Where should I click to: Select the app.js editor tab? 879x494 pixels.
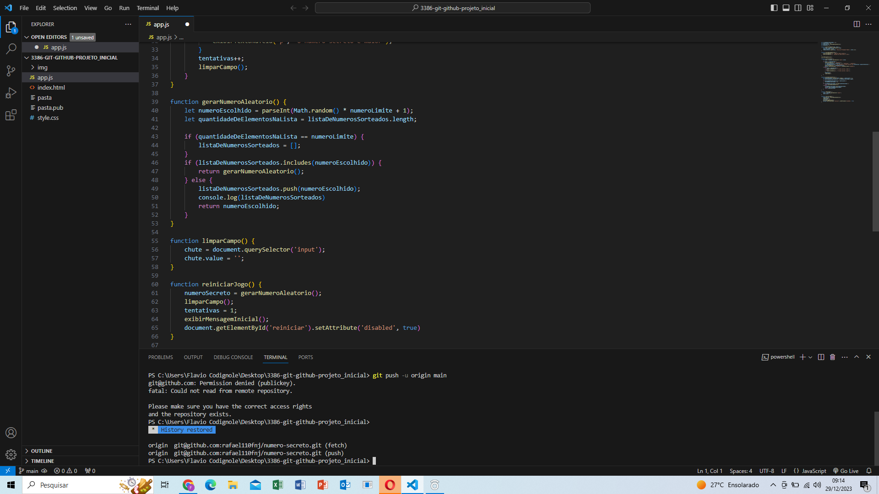[167, 24]
